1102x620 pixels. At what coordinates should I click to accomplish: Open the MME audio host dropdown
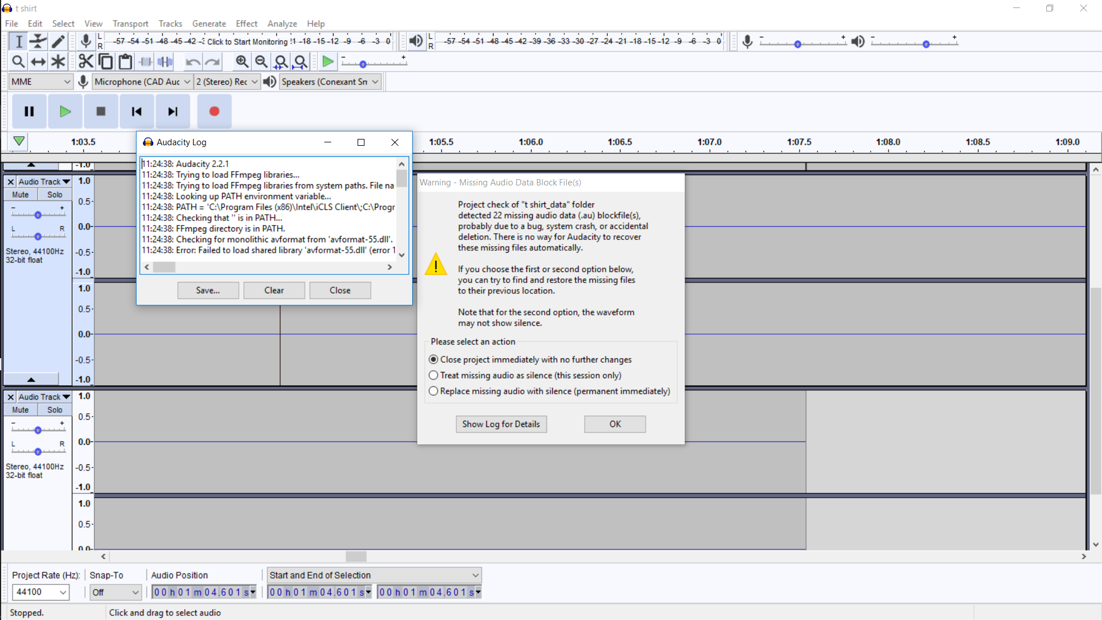41,82
